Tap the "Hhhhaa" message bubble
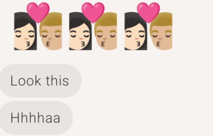The height and width of the screenshot is (136, 213). pyautogui.click(x=36, y=118)
